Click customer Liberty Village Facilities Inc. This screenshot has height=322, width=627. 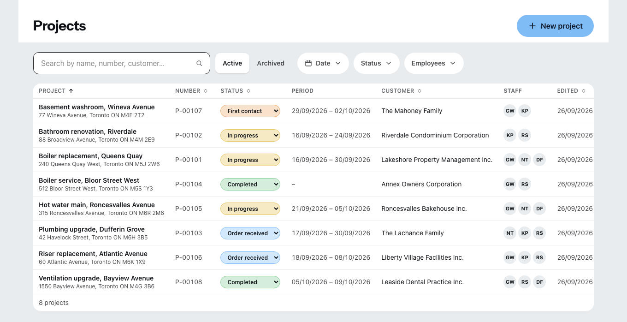point(422,257)
